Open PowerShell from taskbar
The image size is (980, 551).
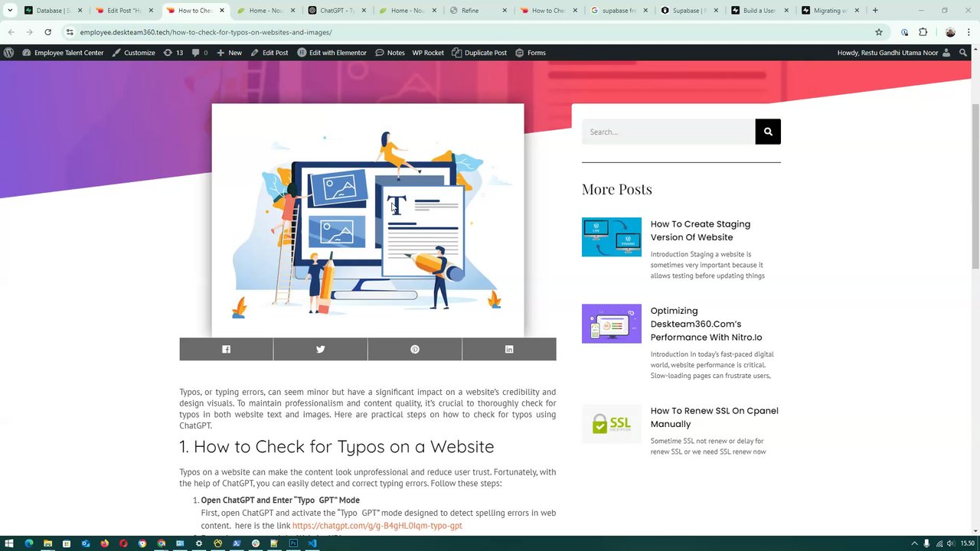(237, 543)
